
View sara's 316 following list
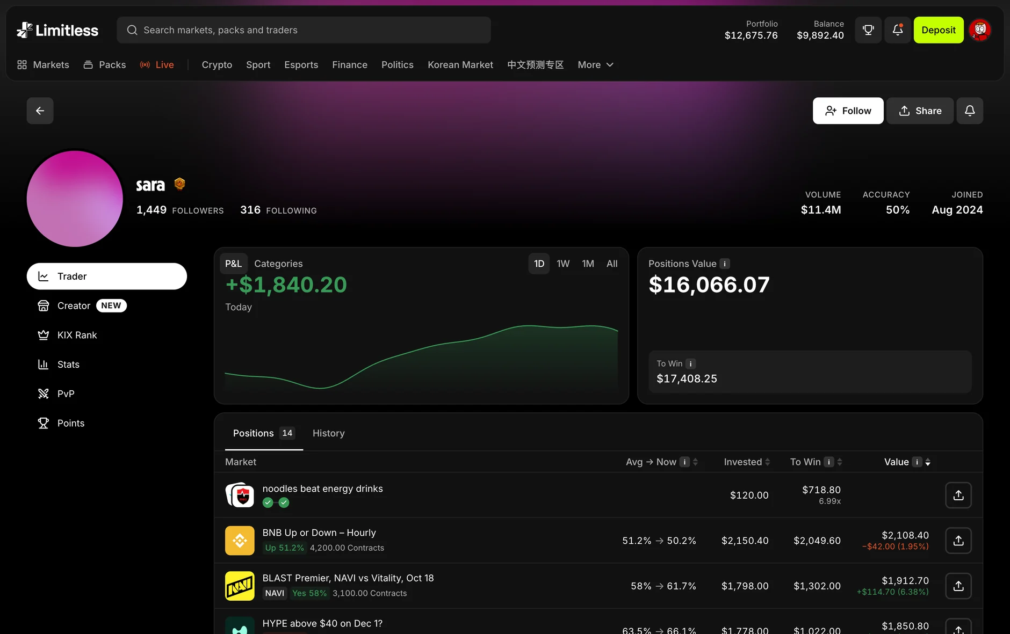(x=278, y=210)
